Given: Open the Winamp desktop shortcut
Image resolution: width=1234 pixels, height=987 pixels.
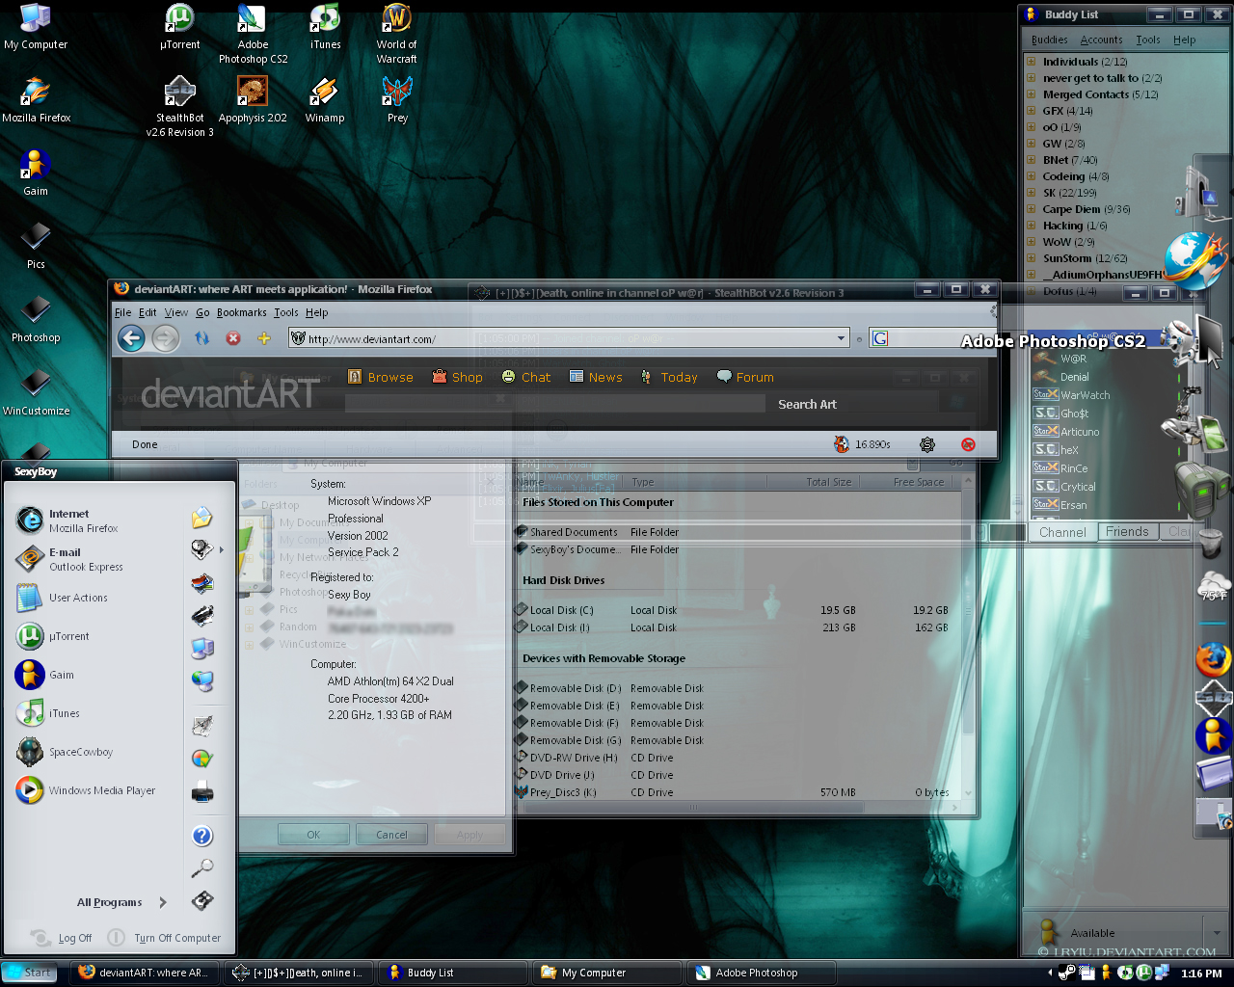Looking at the screenshot, I should 325,100.
